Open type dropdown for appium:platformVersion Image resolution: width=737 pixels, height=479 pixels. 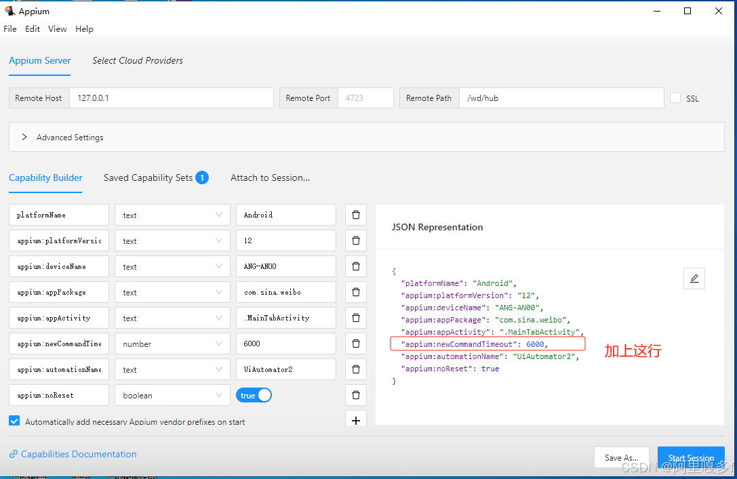172,241
